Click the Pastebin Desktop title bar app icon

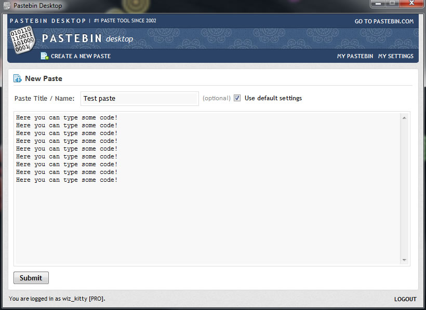(x=7, y=5)
